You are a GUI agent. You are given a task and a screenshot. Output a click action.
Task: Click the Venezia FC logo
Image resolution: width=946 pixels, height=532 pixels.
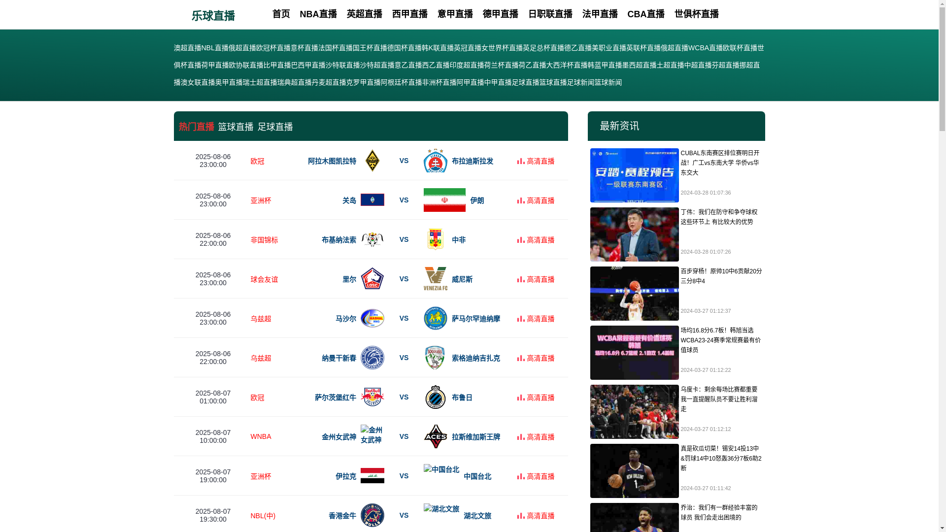(436, 279)
